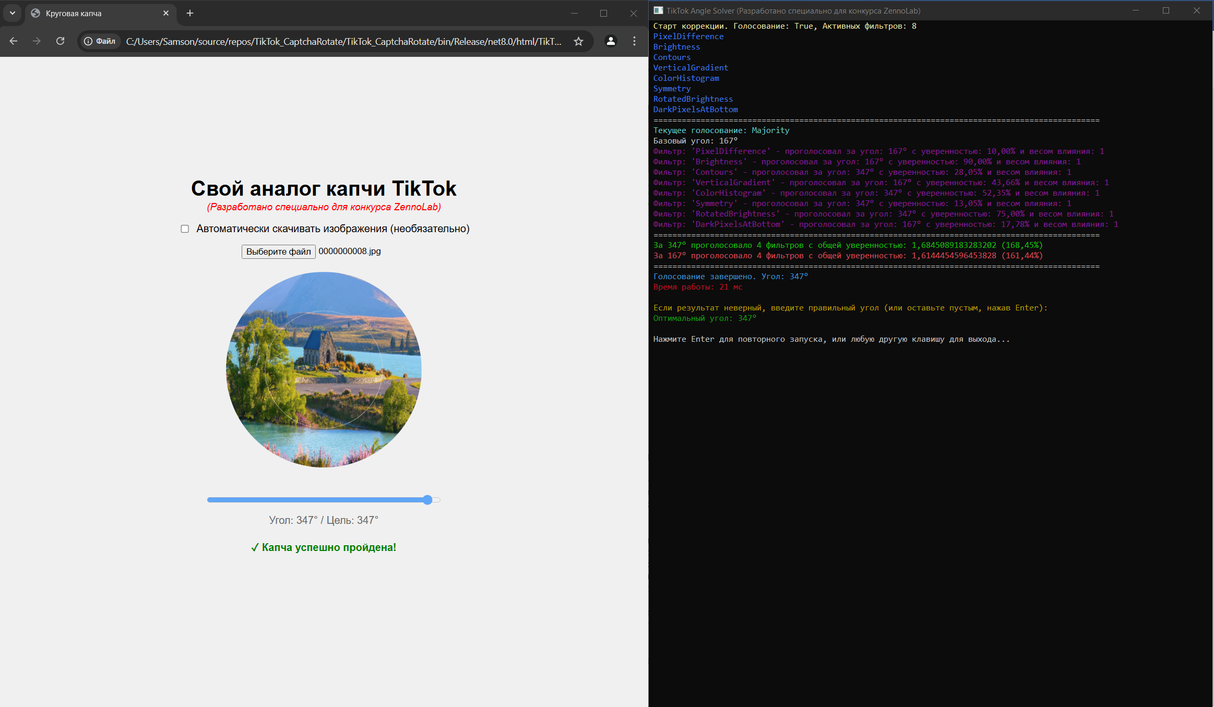Screen dimensions: 1214x707
Task: Open new tab with plus icon
Action: [x=190, y=13]
